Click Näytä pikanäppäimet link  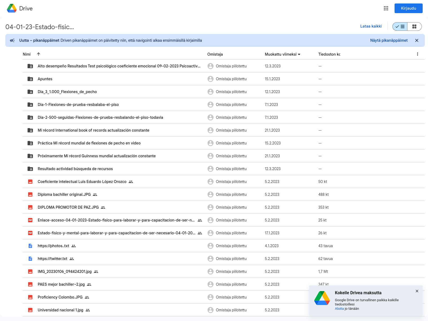click(389, 40)
